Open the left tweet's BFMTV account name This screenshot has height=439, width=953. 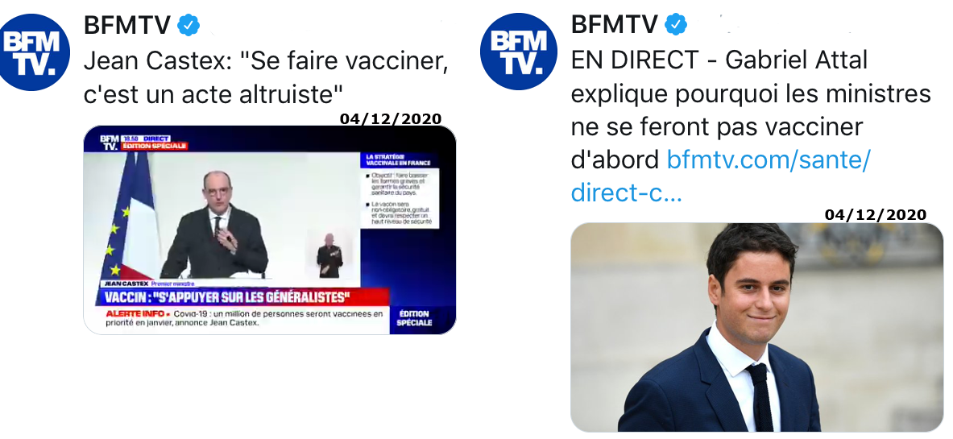126,26
